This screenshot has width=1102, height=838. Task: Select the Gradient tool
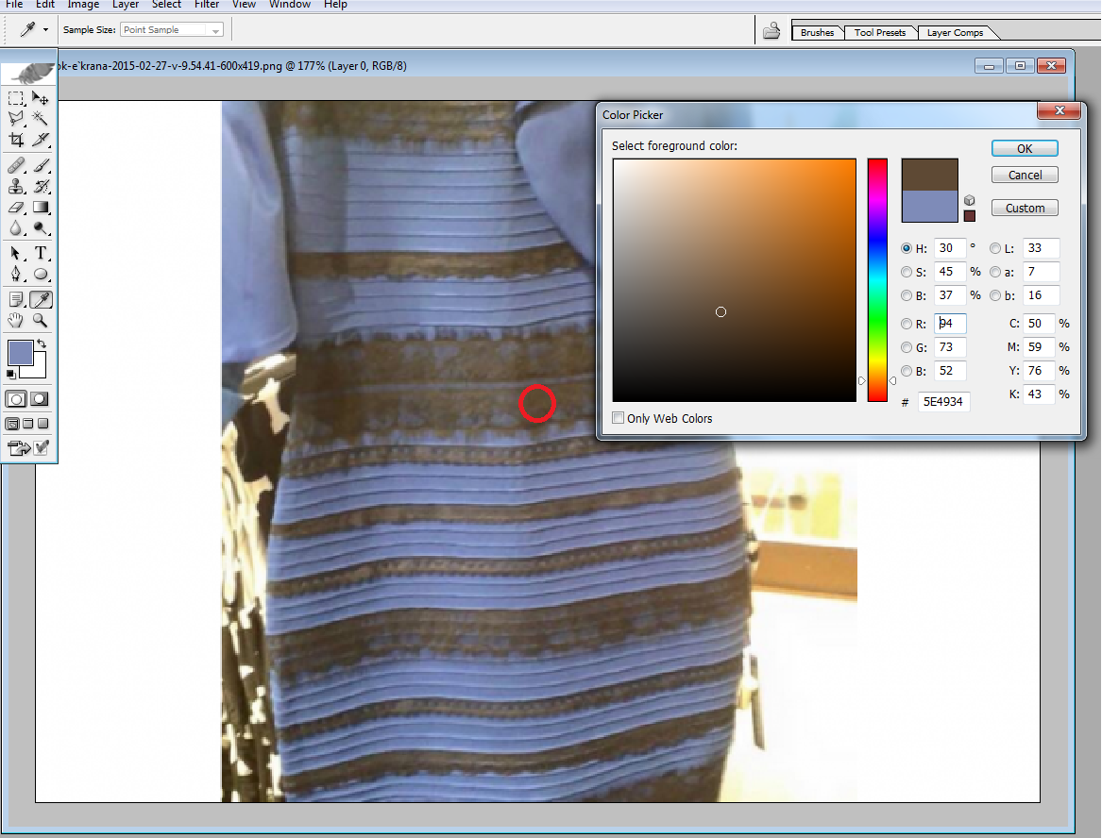click(41, 208)
